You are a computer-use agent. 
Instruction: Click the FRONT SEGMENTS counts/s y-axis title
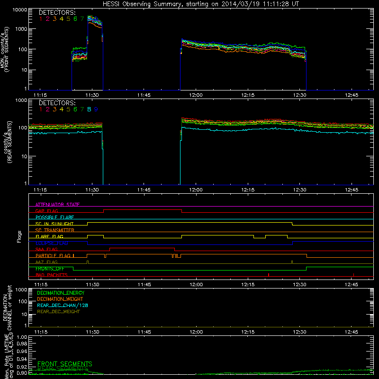[x=4, y=50]
